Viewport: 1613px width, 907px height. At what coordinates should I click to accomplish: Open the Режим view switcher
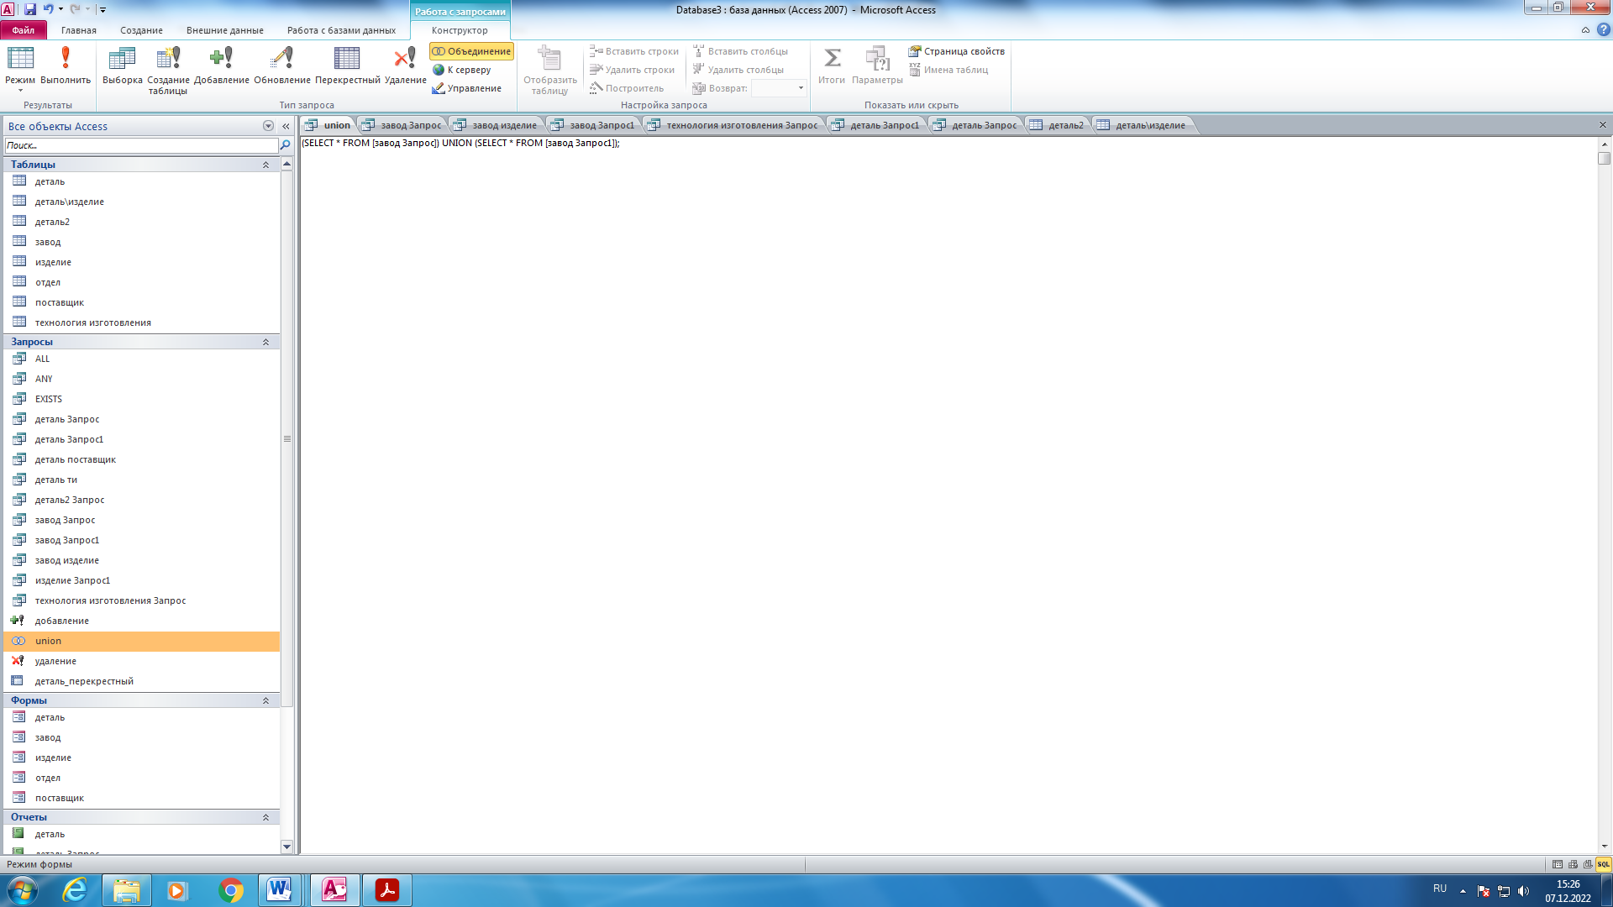[20, 69]
